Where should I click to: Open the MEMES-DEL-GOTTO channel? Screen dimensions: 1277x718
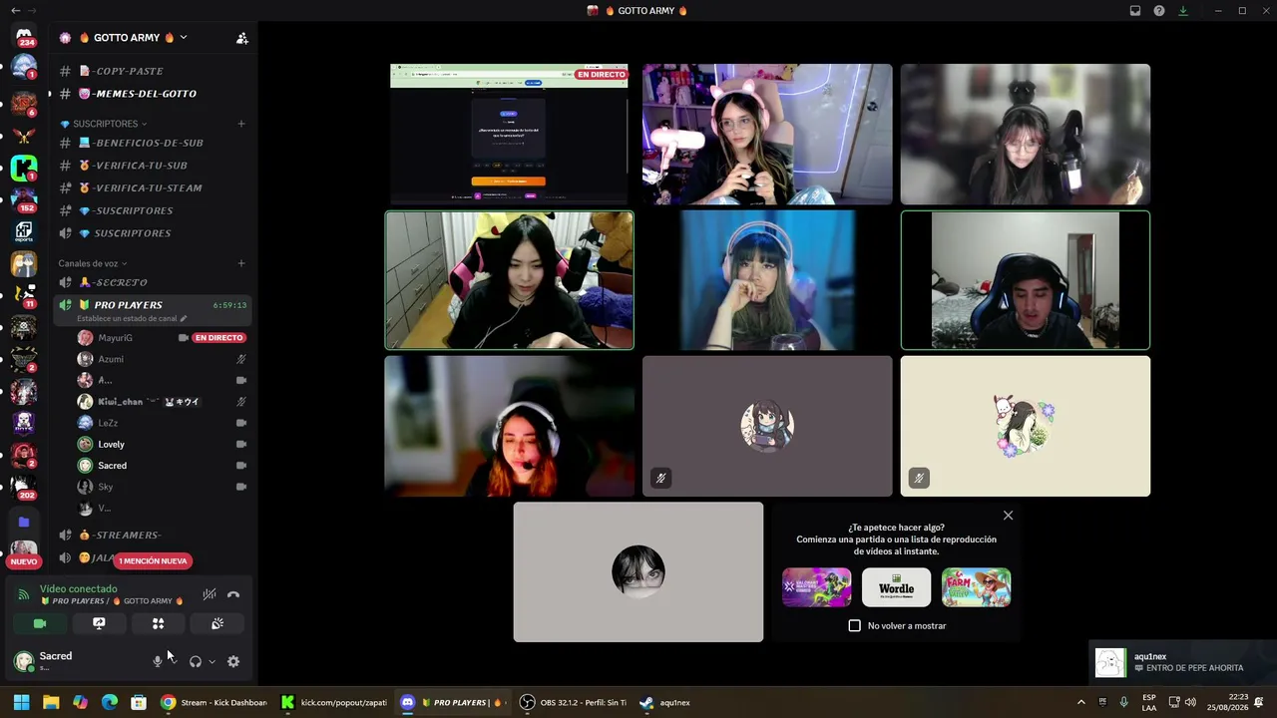(152, 94)
